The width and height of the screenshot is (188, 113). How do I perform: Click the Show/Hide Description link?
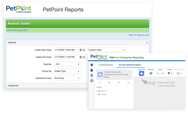tap(17, 30)
